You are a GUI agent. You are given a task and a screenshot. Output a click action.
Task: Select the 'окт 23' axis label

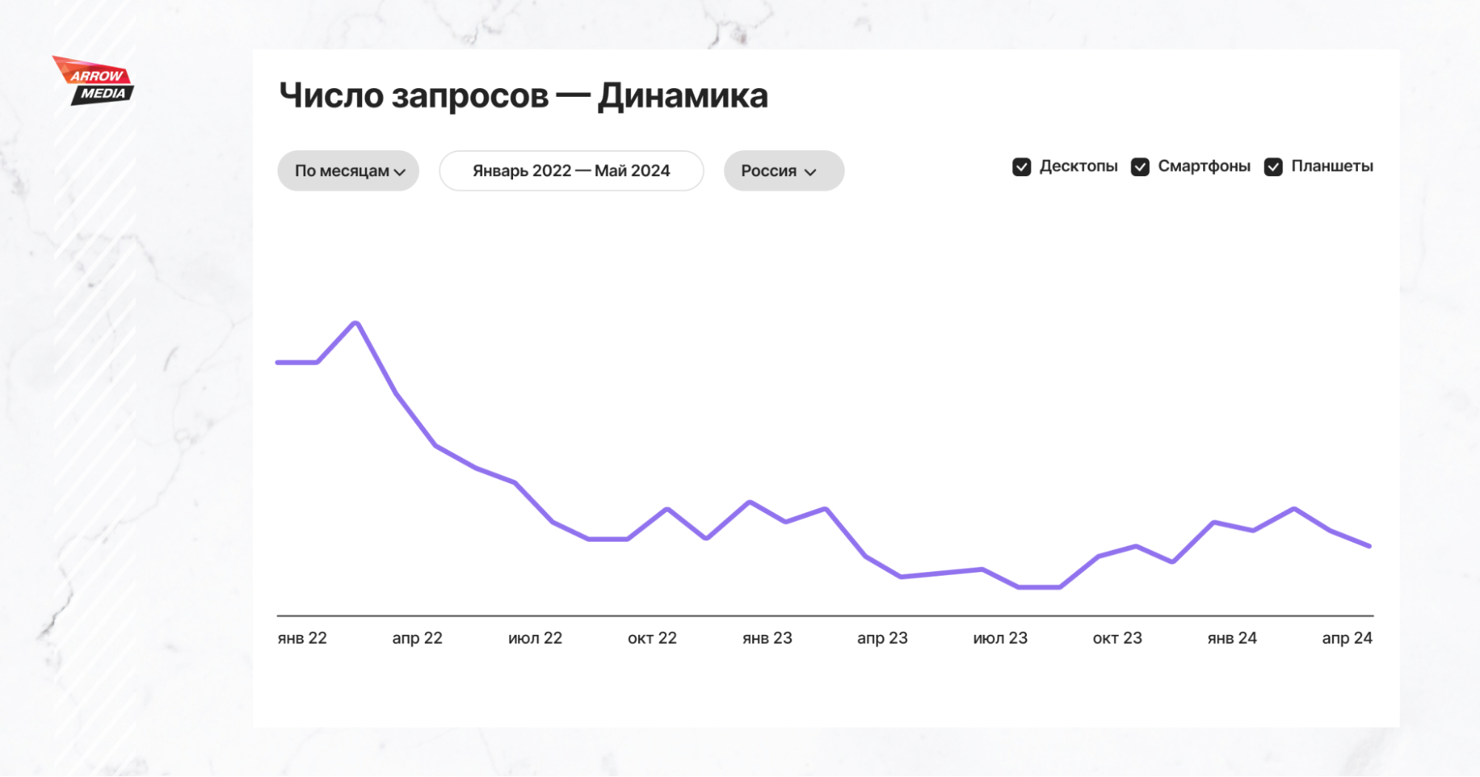(x=1117, y=638)
